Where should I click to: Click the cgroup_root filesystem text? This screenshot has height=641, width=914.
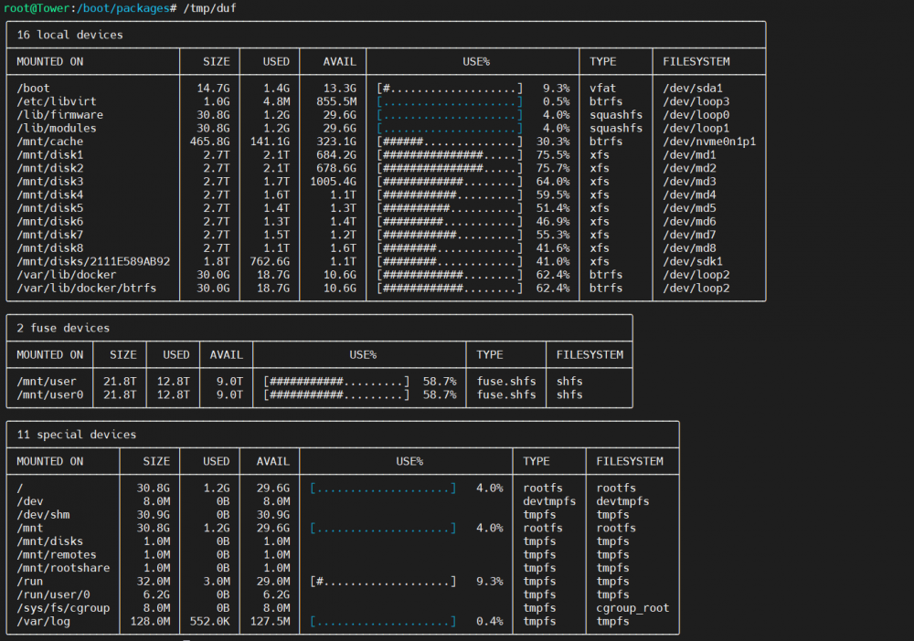[x=632, y=608]
